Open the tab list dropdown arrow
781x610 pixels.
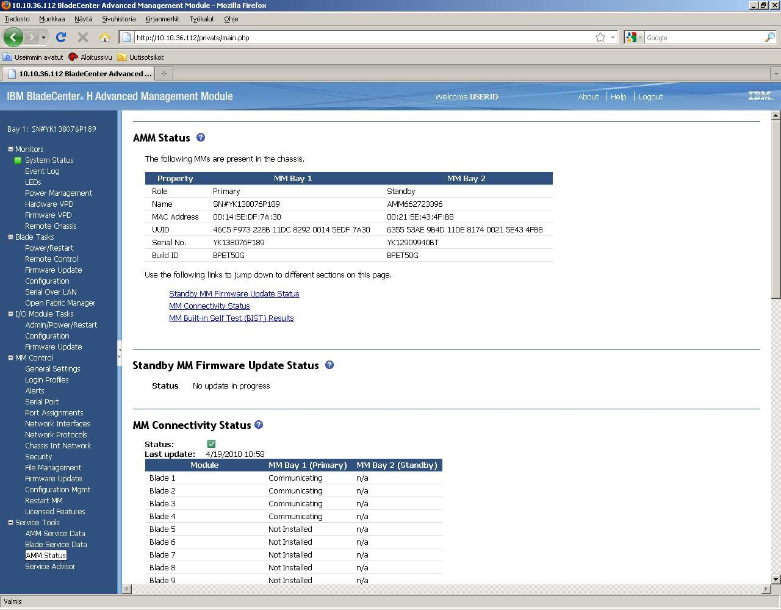[x=776, y=73]
